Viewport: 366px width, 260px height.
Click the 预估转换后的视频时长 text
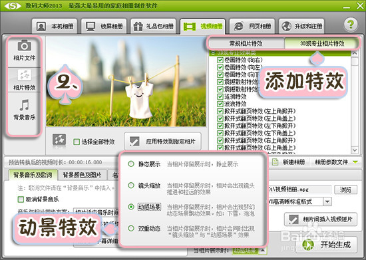(55, 162)
